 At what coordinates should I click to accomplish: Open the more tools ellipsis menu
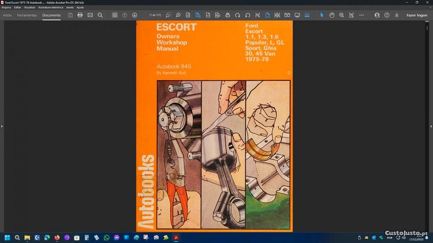click(361, 15)
